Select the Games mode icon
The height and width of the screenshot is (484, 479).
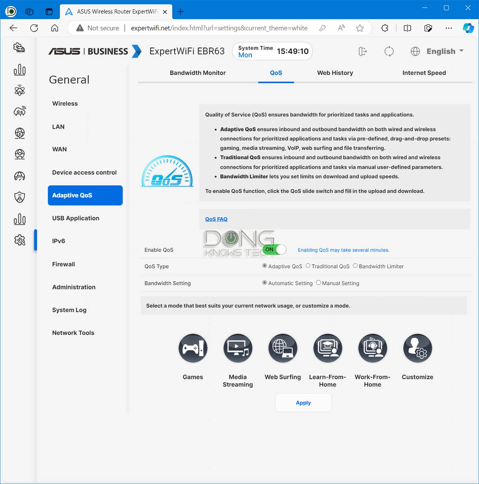(193, 348)
